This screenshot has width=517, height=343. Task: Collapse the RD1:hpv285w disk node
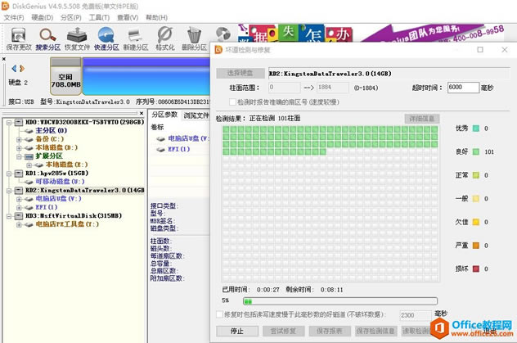(x=9, y=174)
